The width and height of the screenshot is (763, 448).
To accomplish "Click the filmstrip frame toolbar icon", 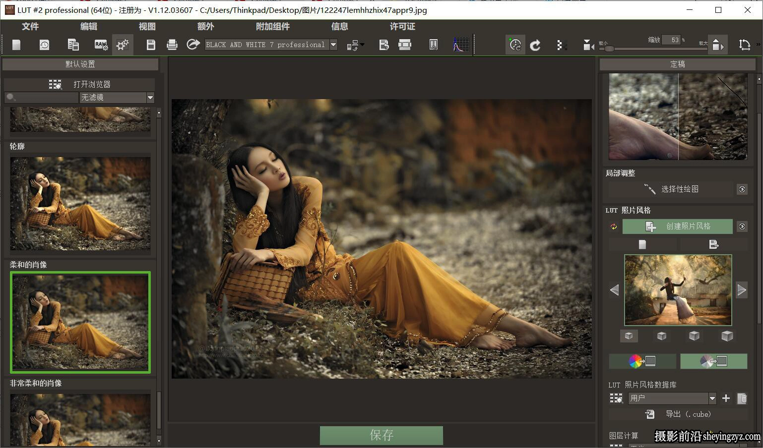I will [405, 45].
